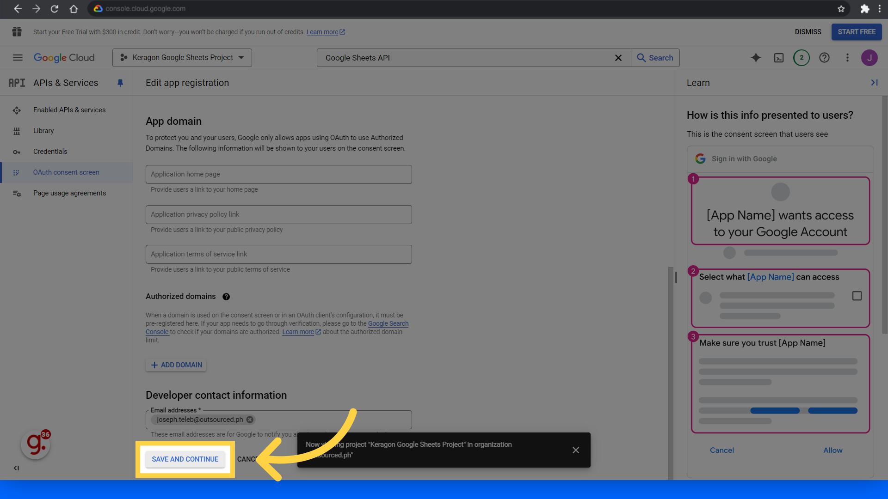Click the Application terms of service field
This screenshot has width=888, height=499.
pyautogui.click(x=278, y=254)
